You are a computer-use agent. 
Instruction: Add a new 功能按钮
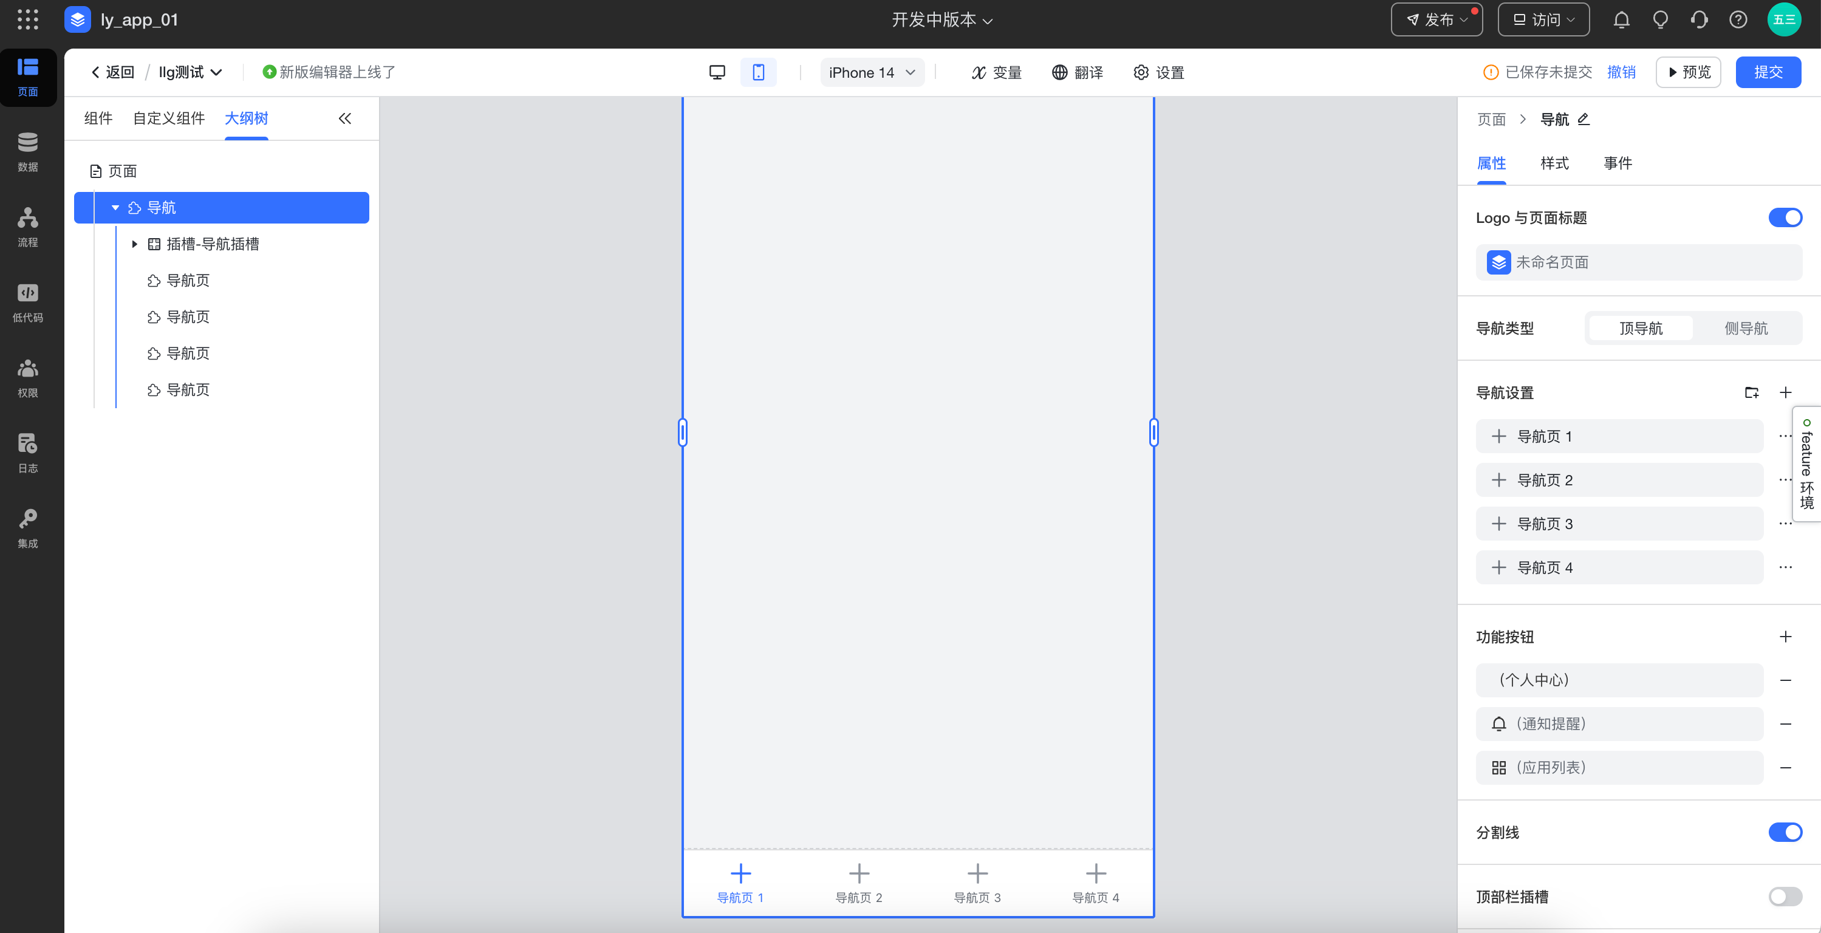click(1786, 637)
